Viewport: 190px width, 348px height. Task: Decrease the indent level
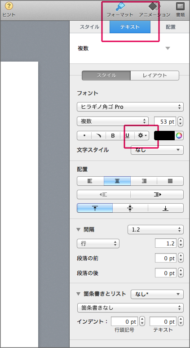[104, 194]
